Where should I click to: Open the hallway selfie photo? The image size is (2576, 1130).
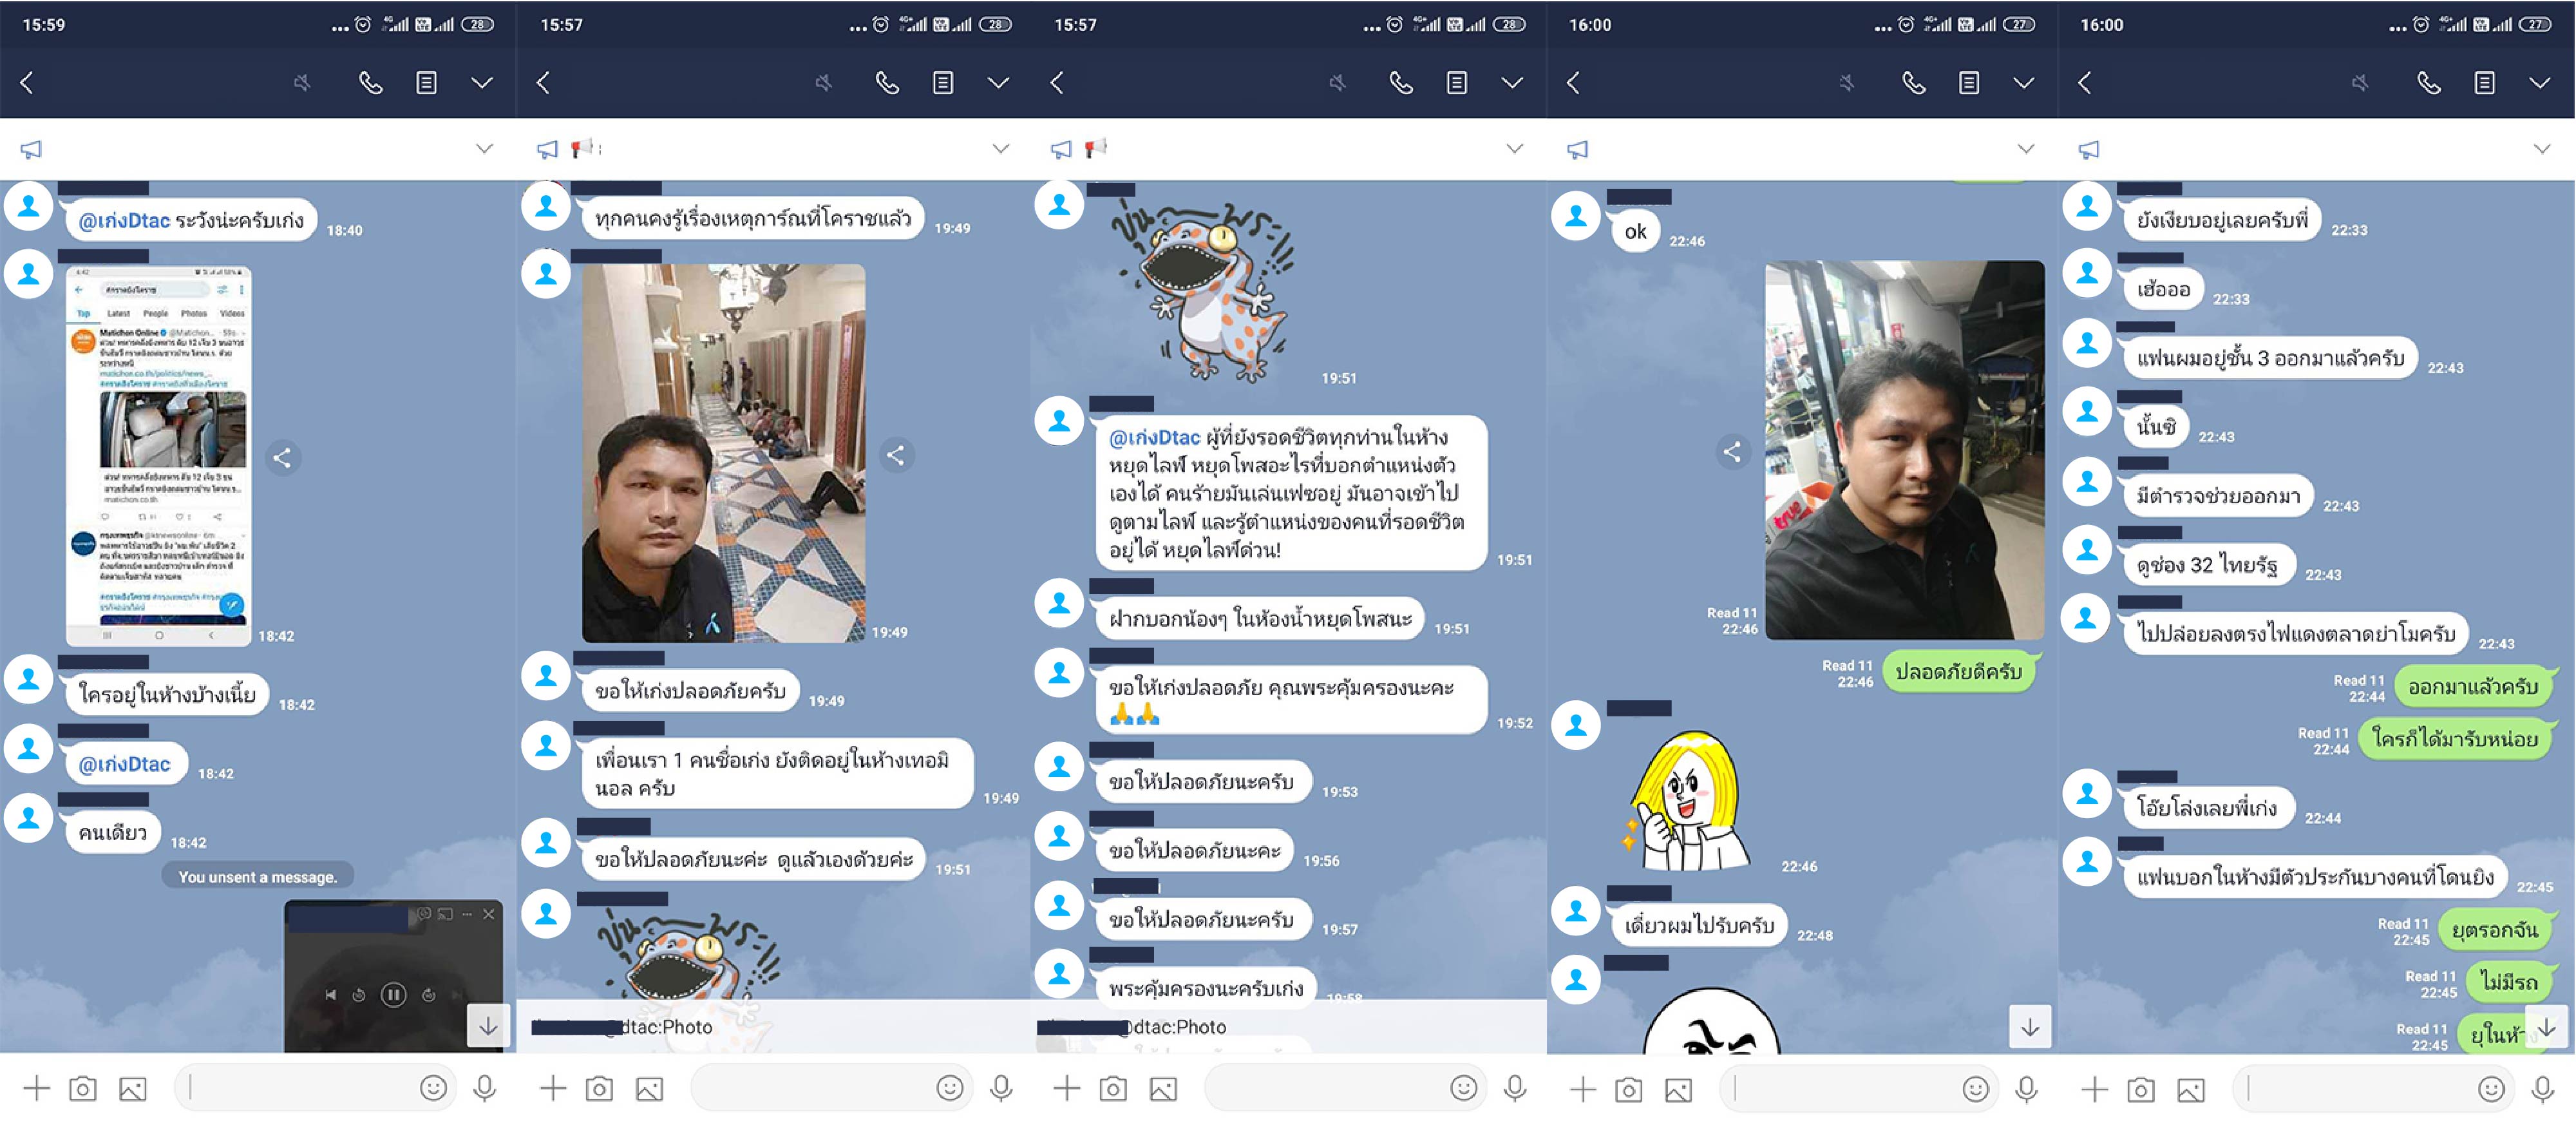click(x=723, y=452)
